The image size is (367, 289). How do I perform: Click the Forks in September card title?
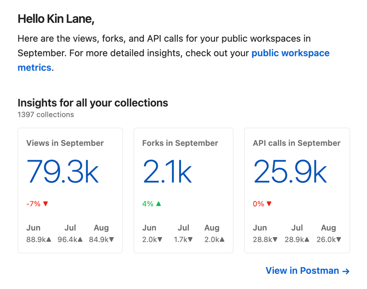tap(180, 143)
